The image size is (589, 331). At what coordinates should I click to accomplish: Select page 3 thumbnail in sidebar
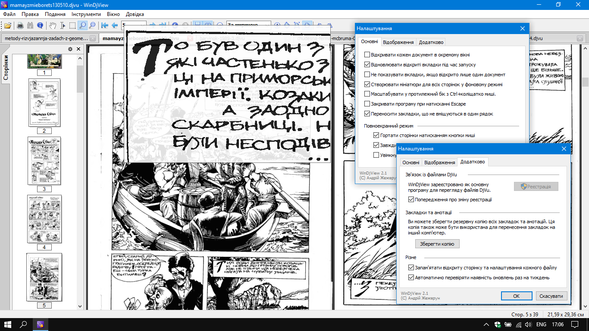44,161
